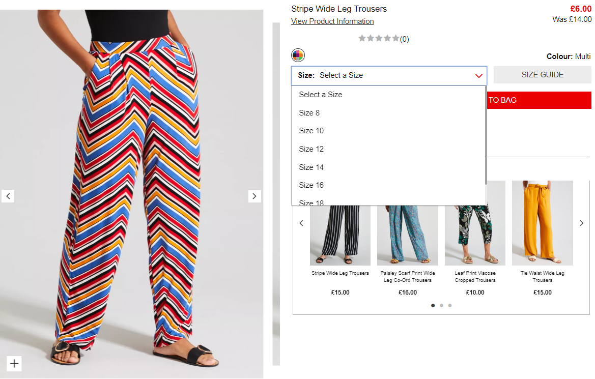Zoom product image with plus icon

(14, 363)
